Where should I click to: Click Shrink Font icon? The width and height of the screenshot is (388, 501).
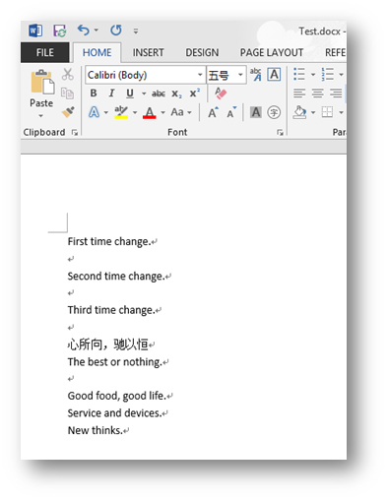(x=231, y=112)
